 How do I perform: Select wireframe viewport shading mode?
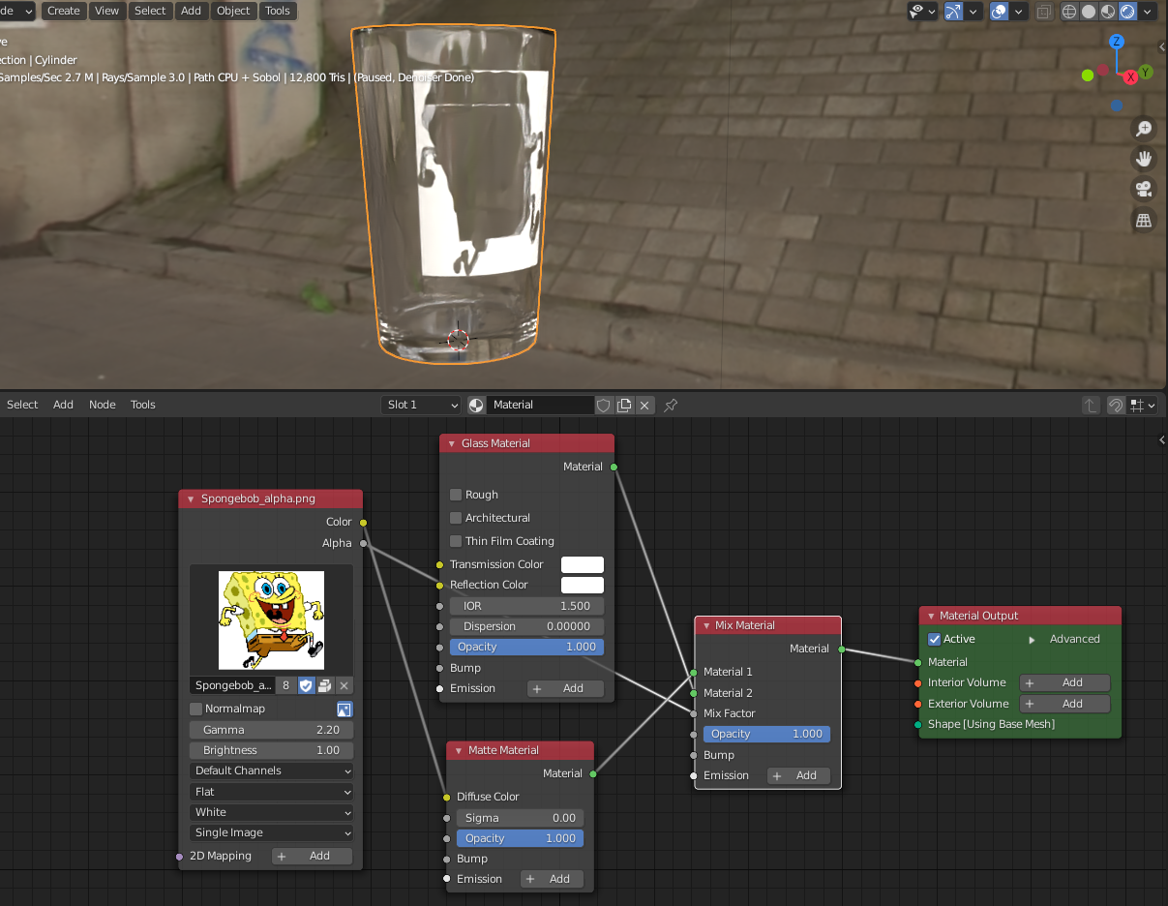coord(1069,12)
